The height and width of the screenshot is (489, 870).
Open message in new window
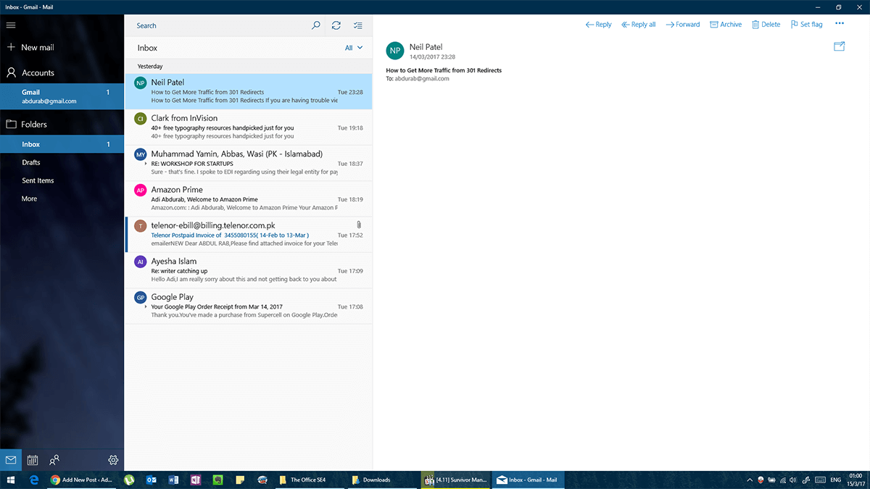point(840,46)
